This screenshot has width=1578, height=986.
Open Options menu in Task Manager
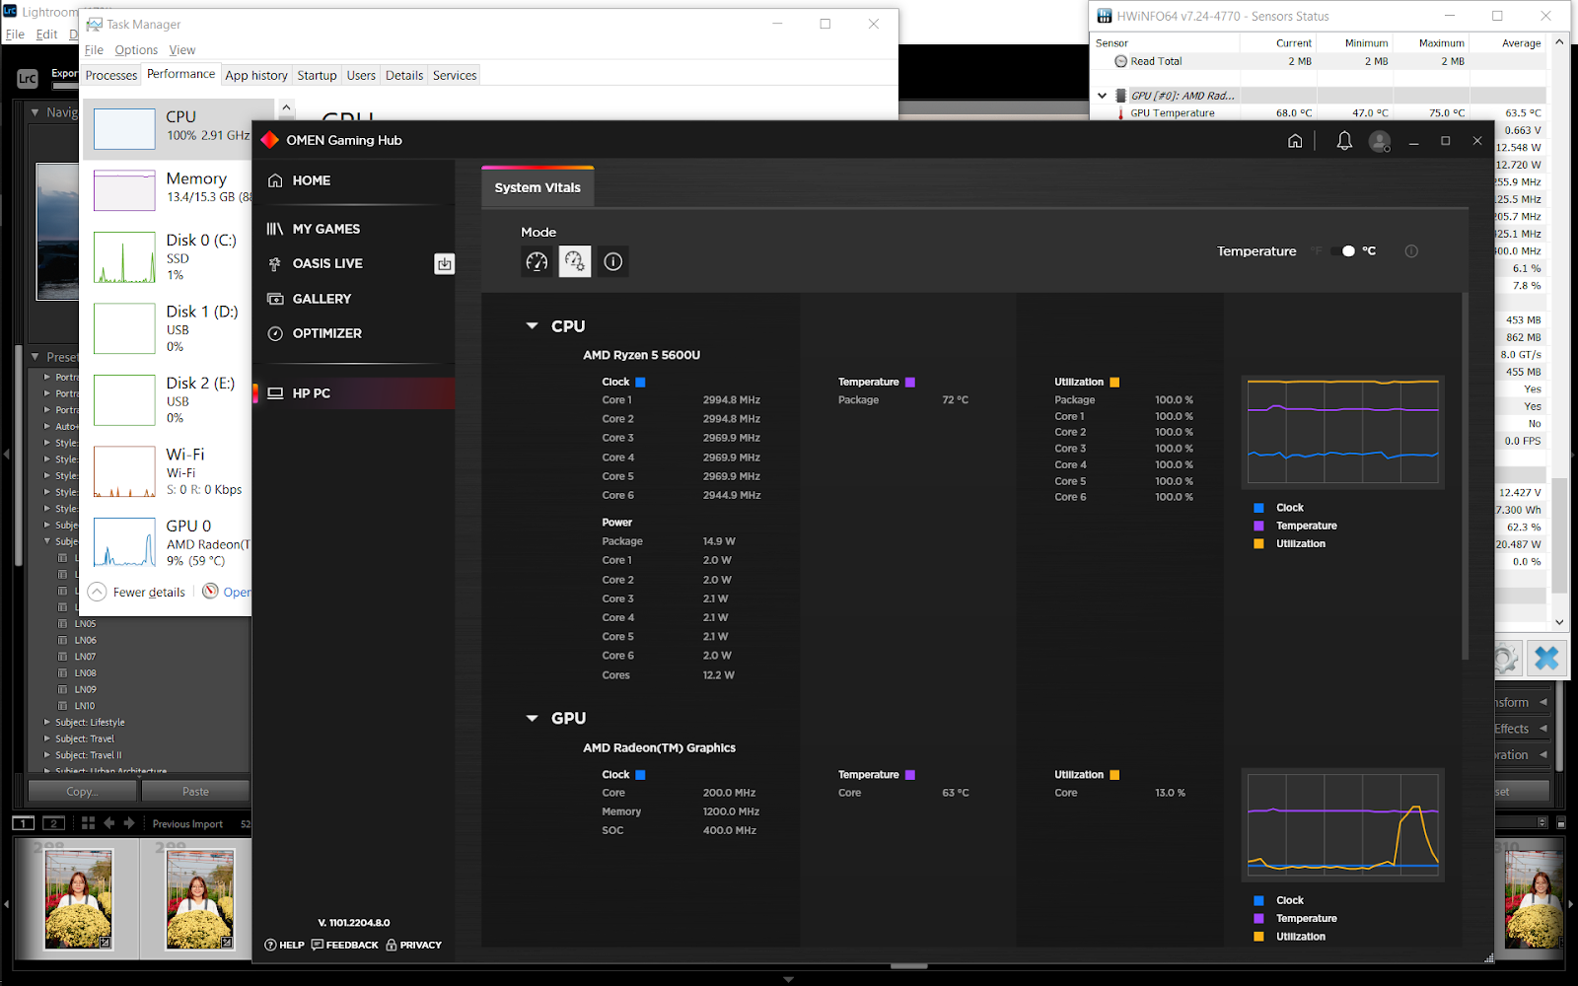(136, 50)
